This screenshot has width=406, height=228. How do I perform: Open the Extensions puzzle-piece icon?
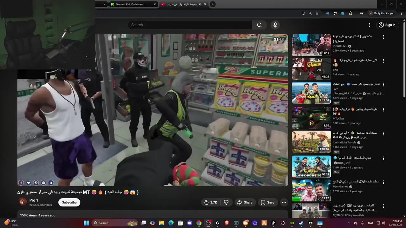pyautogui.click(x=350, y=13)
